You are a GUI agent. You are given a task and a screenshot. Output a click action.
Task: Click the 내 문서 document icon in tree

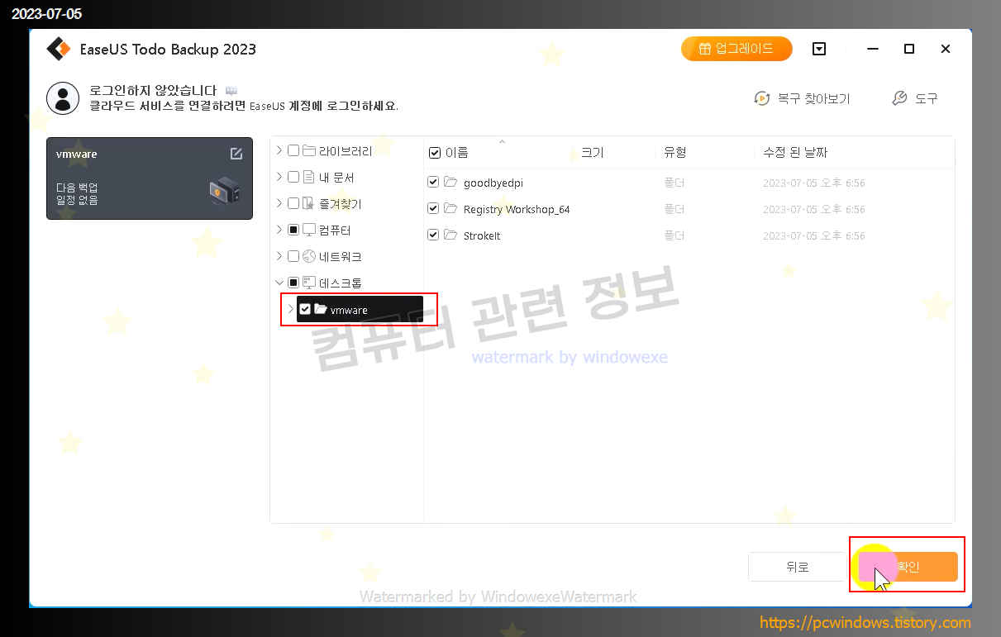click(309, 178)
